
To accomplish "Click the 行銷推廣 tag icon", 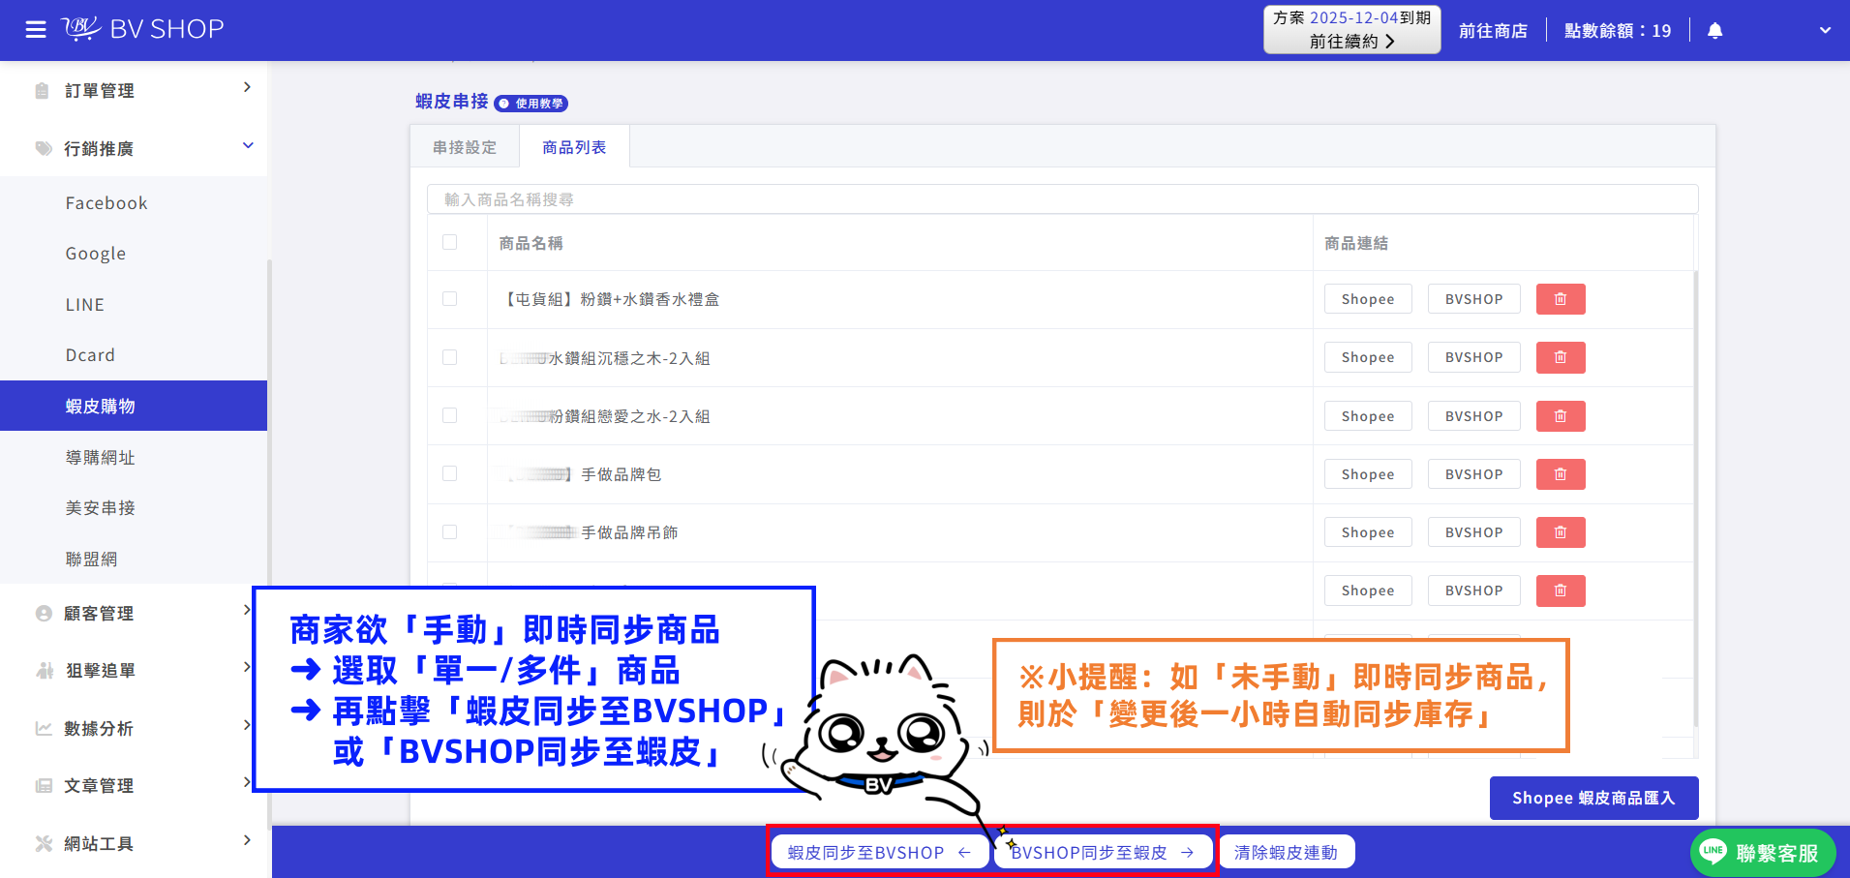I will 44,148.
